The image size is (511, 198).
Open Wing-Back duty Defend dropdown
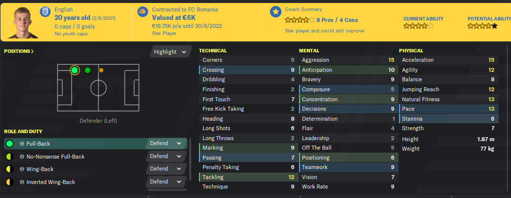pos(166,169)
